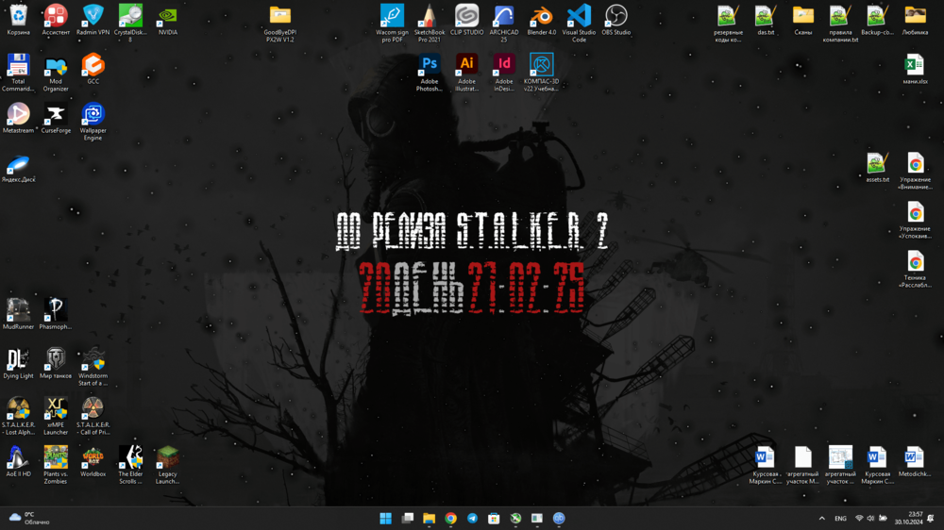Open das.txt file

point(766,20)
